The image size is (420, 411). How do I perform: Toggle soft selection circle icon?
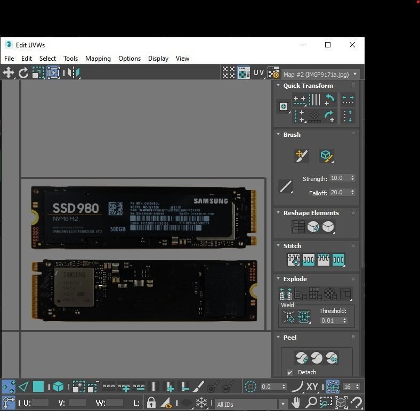pyautogui.click(x=250, y=387)
